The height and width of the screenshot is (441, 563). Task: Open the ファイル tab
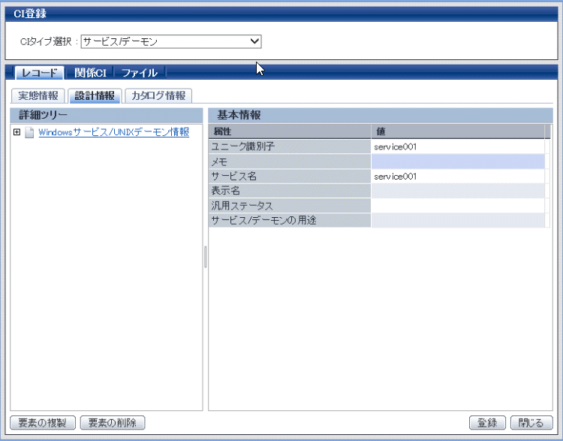click(x=140, y=73)
